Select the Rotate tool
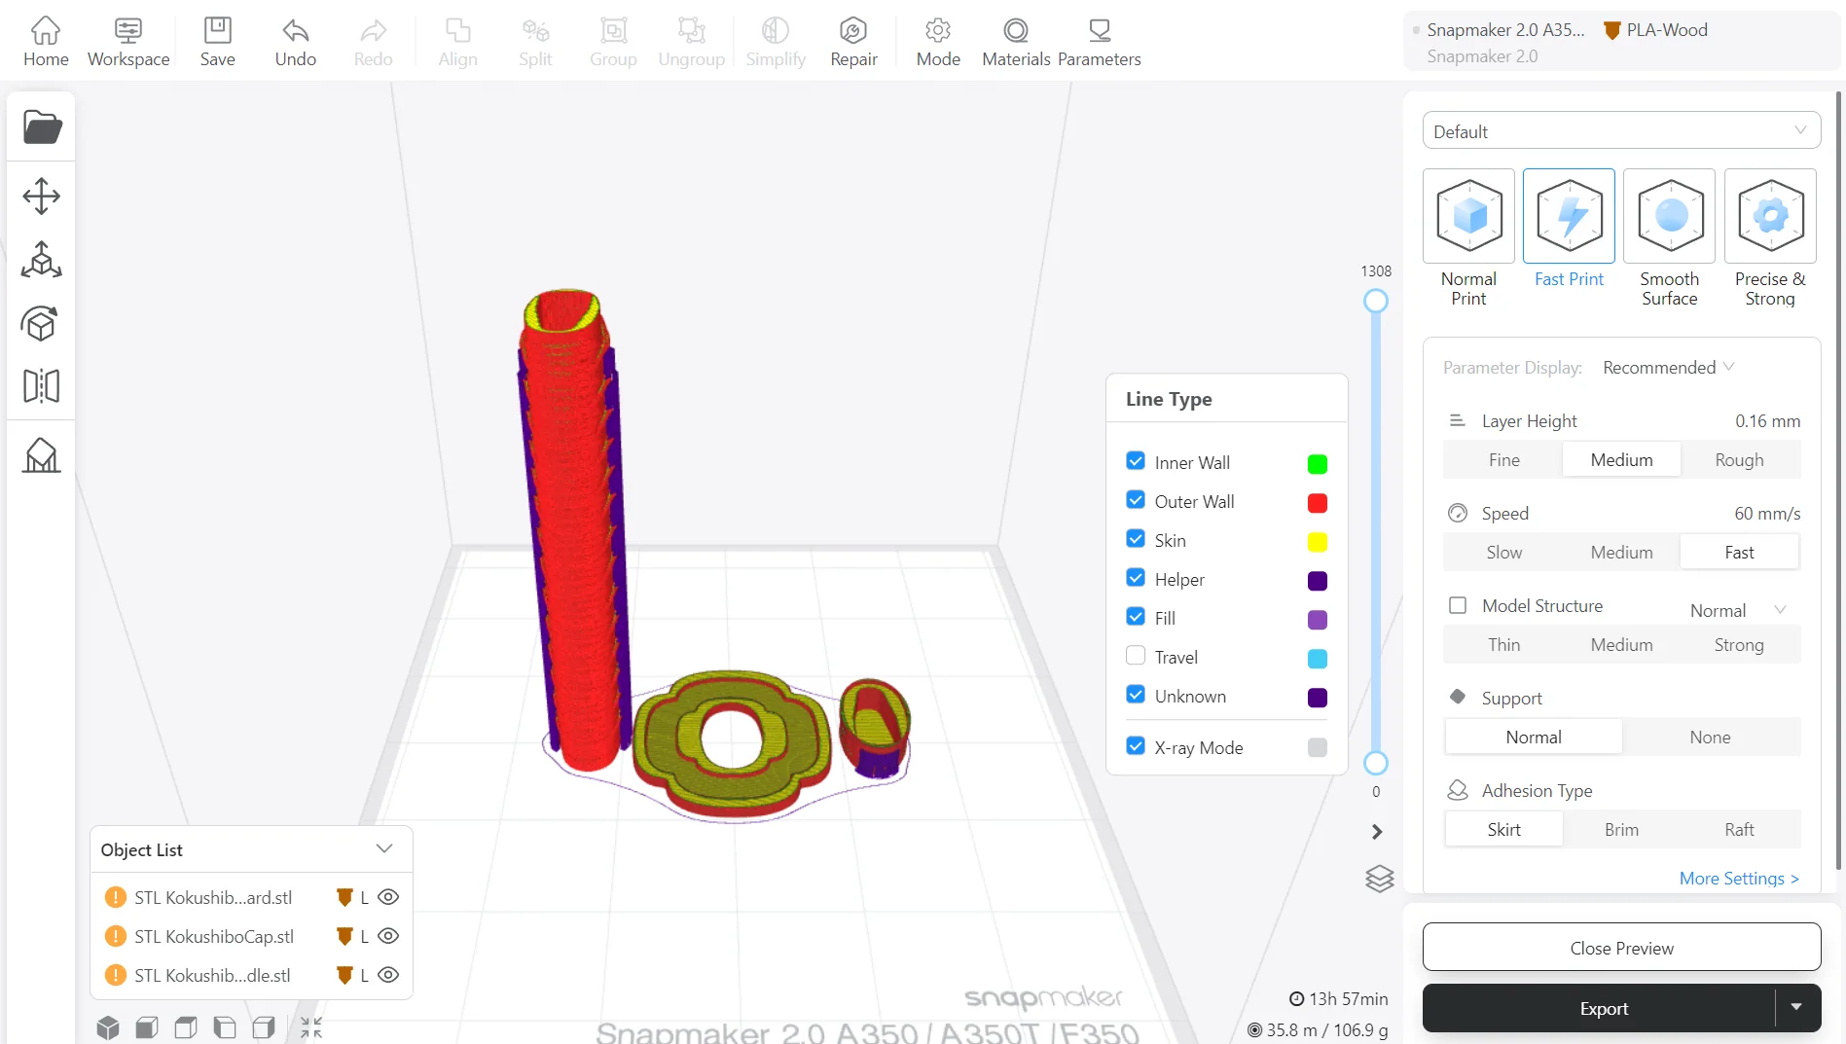 click(x=42, y=323)
